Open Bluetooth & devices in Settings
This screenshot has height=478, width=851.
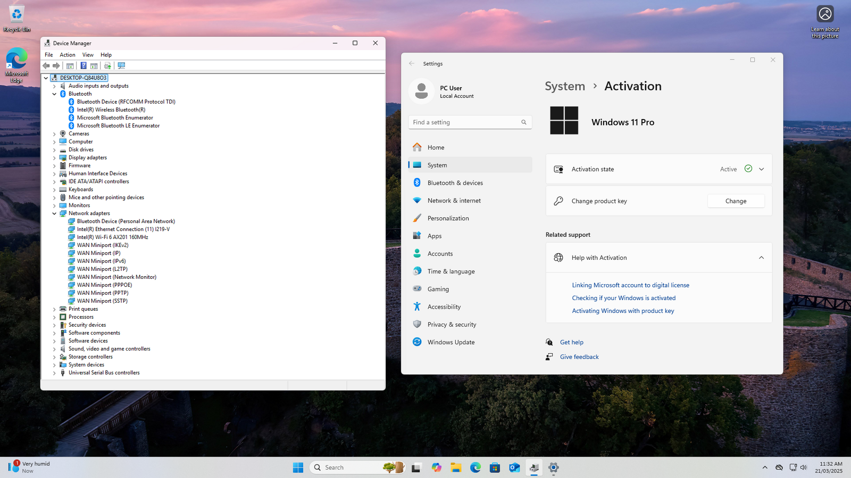point(470,183)
